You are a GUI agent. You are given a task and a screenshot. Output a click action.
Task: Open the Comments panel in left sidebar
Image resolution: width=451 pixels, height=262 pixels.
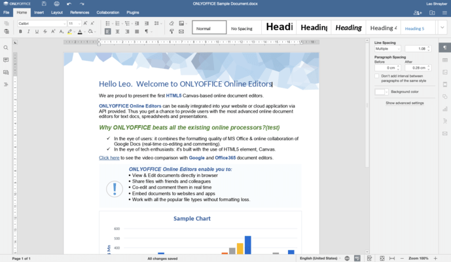point(6,60)
